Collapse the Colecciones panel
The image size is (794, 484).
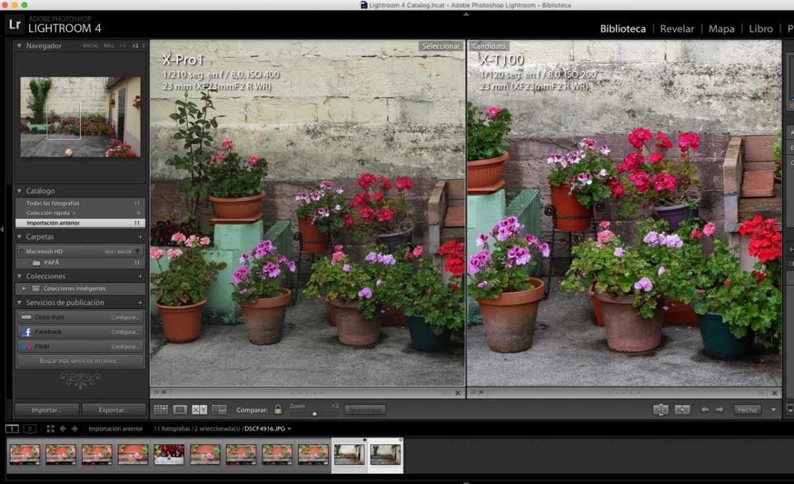pyautogui.click(x=19, y=276)
